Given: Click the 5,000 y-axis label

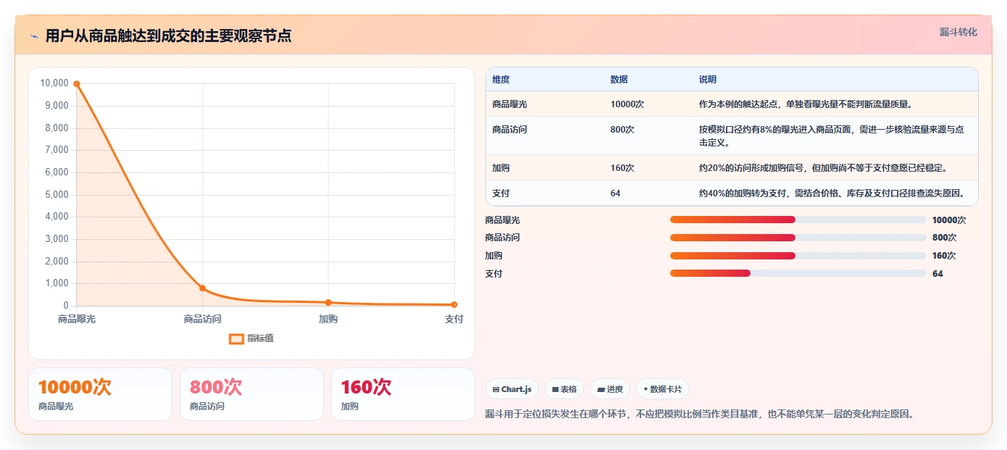Looking at the screenshot, I should click(57, 195).
